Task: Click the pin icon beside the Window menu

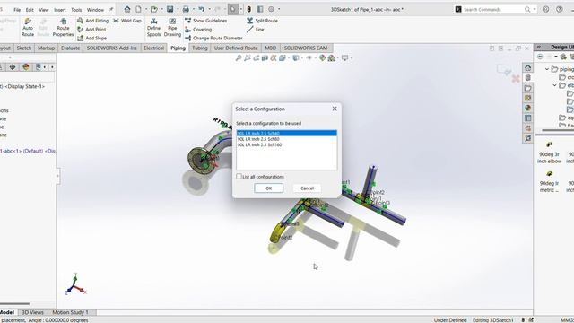Action: (x=111, y=10)
